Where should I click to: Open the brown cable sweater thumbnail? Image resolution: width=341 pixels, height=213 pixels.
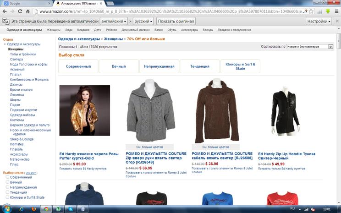[x=216, y=111]
